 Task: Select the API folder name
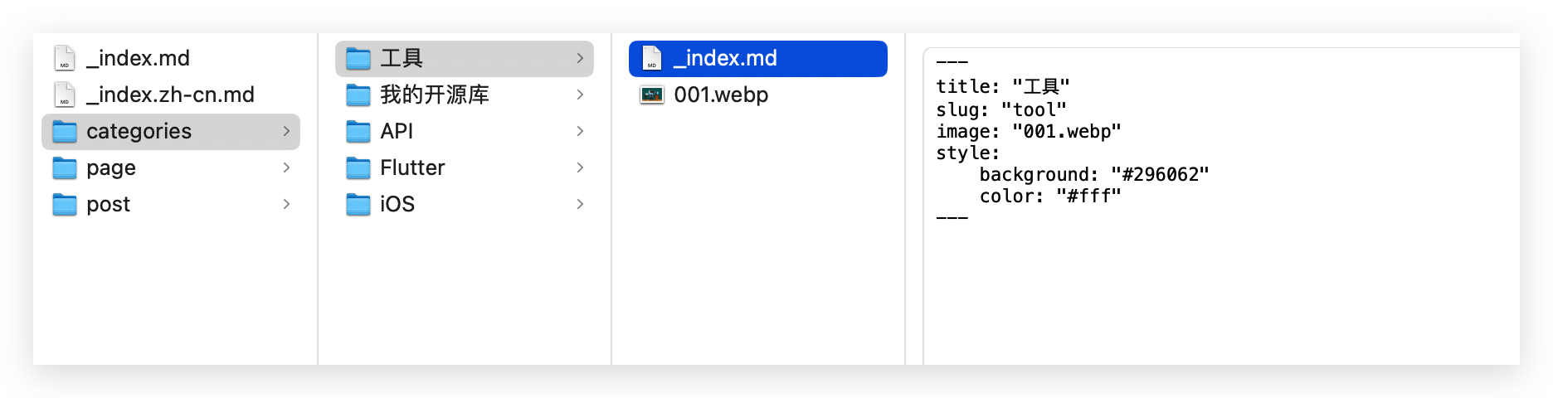397,131
